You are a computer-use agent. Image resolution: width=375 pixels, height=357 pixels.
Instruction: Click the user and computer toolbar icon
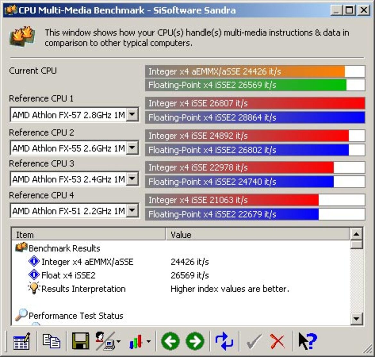tap(105, 341)
